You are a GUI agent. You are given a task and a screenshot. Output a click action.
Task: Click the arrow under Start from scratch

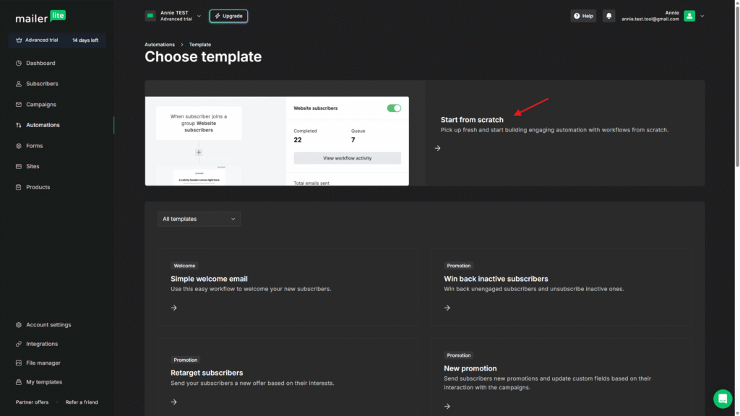437,149
